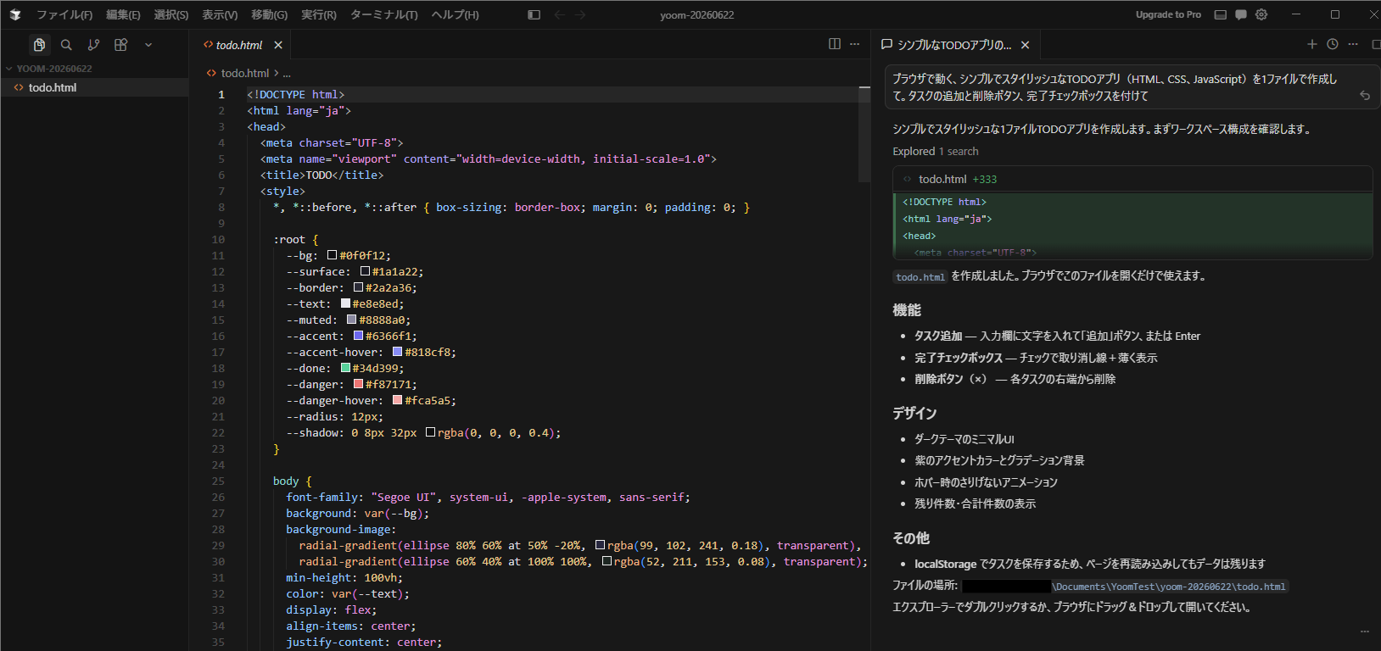Open Cursor settings gear icon

tap(1261, 14)
